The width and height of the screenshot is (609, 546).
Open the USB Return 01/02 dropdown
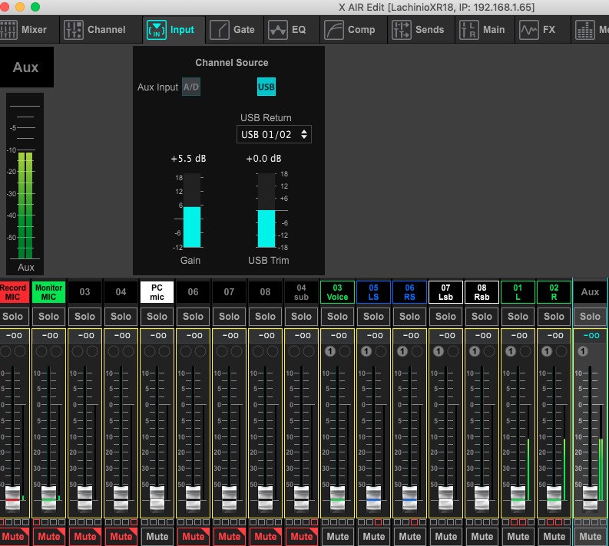coord(274,135)
